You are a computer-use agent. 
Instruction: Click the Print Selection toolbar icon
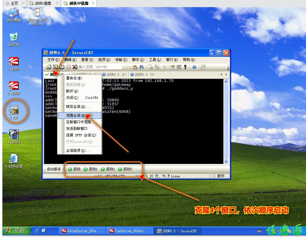coord(157,67)
